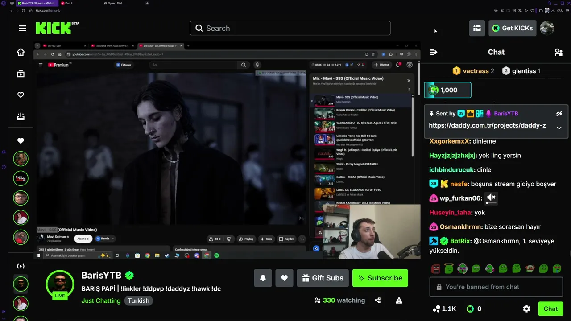The width and height of the screenshot is (571, 321).
Task: Click the Gift Subs button
Action: 323,278
